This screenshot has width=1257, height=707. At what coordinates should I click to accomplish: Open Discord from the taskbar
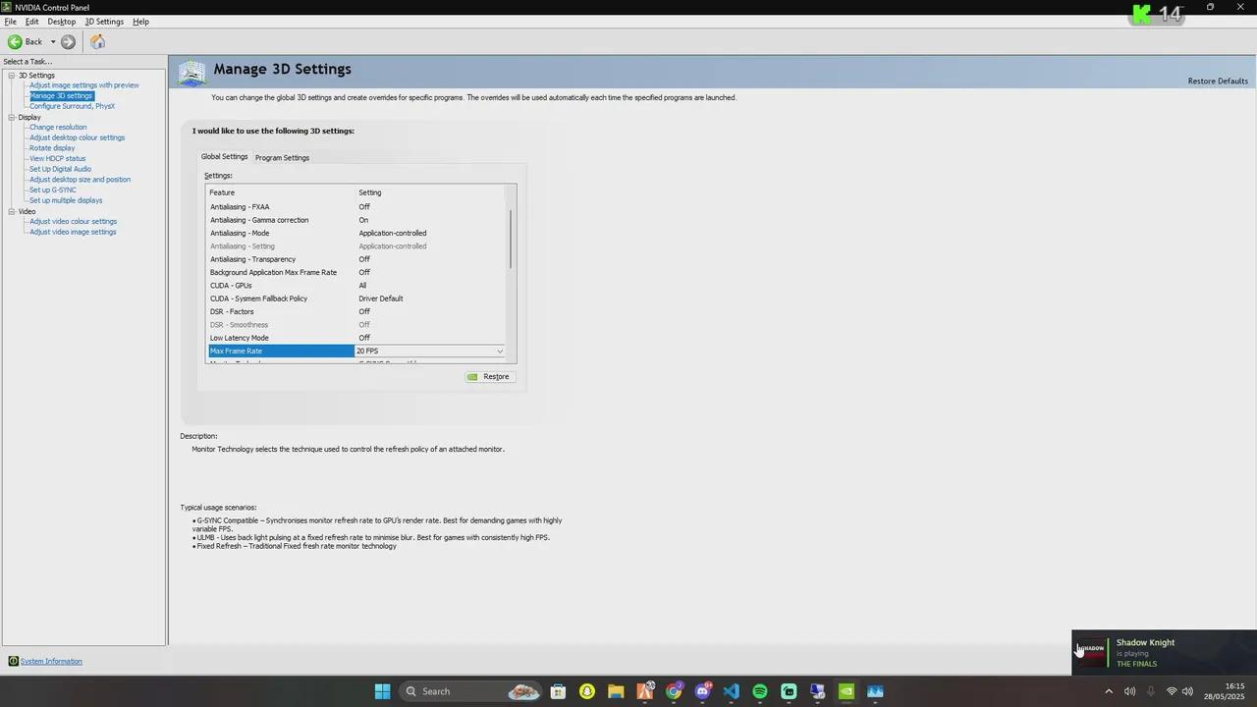coord(702,691)
